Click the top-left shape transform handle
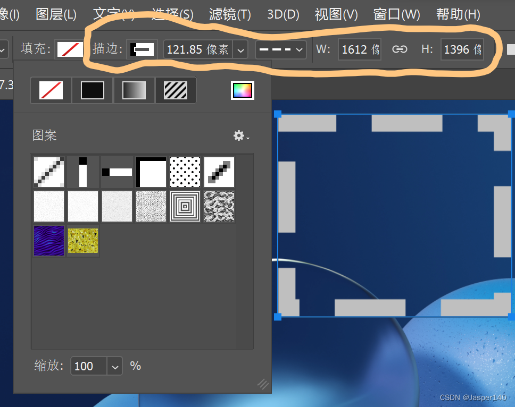 coord(278,114)
